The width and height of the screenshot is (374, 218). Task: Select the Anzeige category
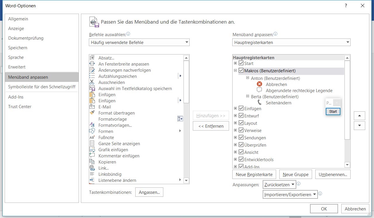pyautogui.click(x=42, y=28)
